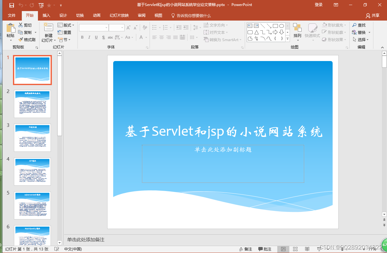Open the 设计 (Design) ribbon tab

[63, 15]
